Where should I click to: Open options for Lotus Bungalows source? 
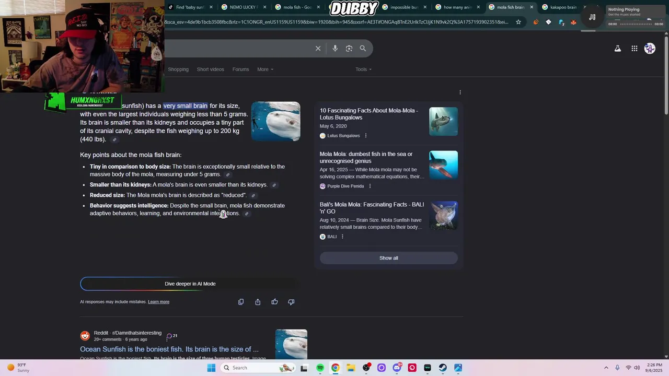(x=365, y=136)
